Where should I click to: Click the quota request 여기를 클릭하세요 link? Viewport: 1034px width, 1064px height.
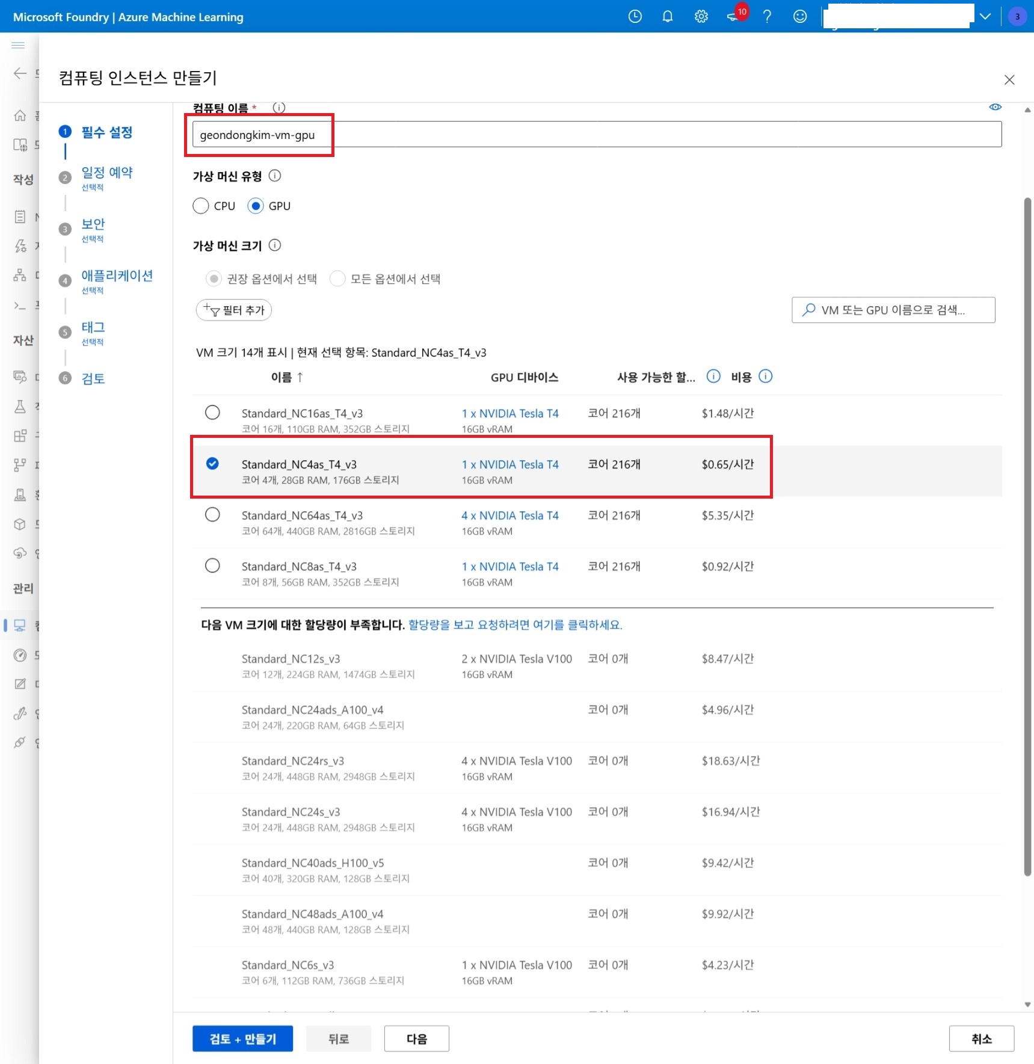(514, 625)
